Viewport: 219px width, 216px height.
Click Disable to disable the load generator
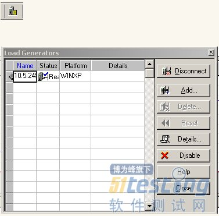pos(184,155)
